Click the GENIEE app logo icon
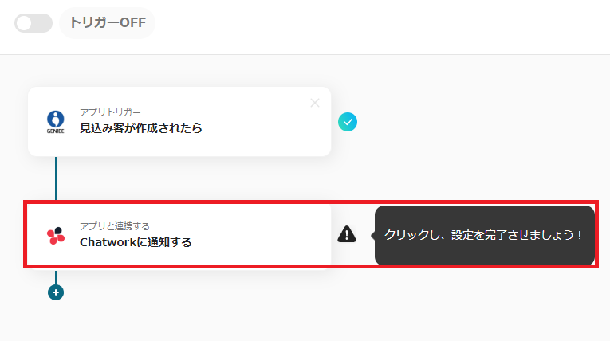610x341 pixels. pyautogui.click(x=55, y=122)
